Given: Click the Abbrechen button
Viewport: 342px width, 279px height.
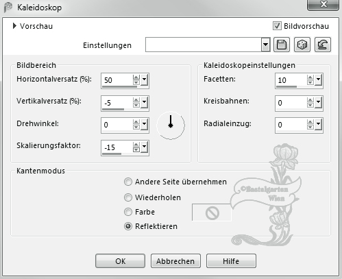Looking at the screenshot, I should click(x=175, y=261).
